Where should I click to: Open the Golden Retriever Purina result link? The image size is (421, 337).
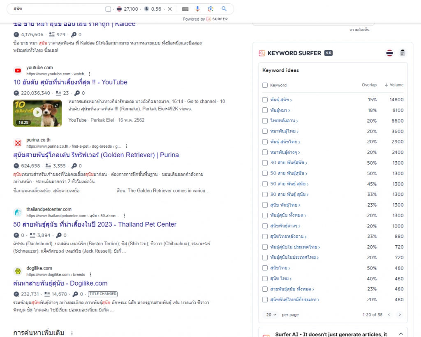click(x=96, y=155)
